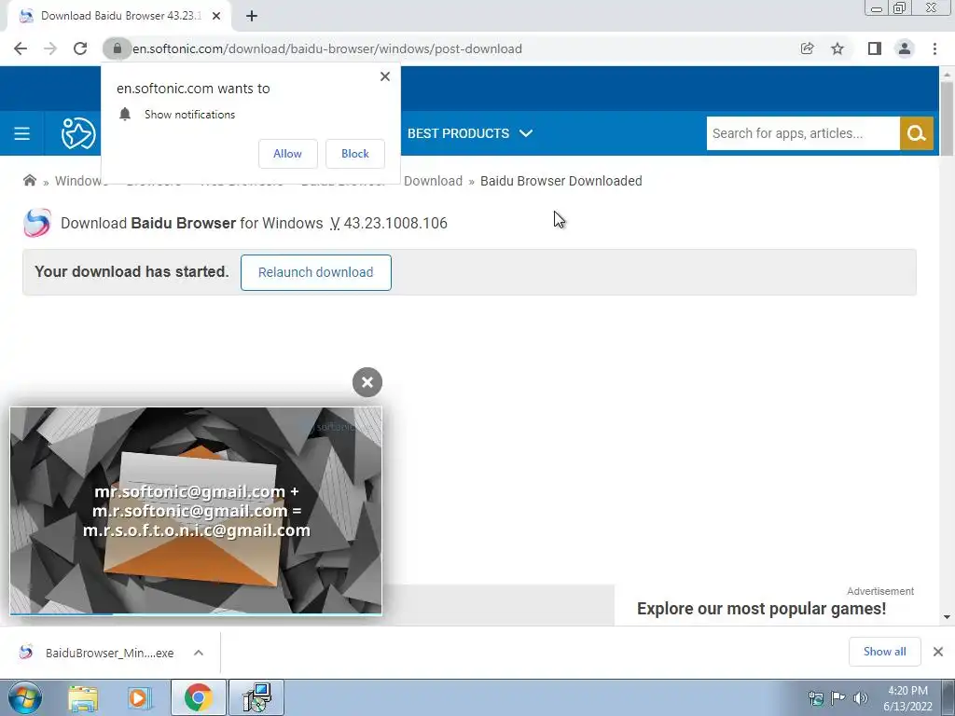This screenshot has width=955, height=716.
Task: Close the downloads bar
Action: click(x=938, y=652)
